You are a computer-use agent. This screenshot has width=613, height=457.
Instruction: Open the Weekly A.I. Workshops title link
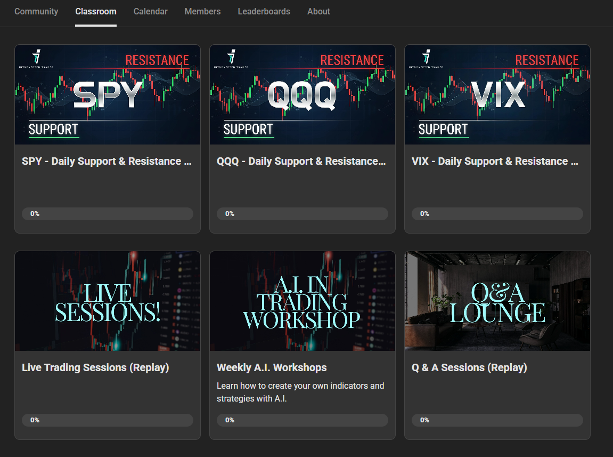[272, 367]
